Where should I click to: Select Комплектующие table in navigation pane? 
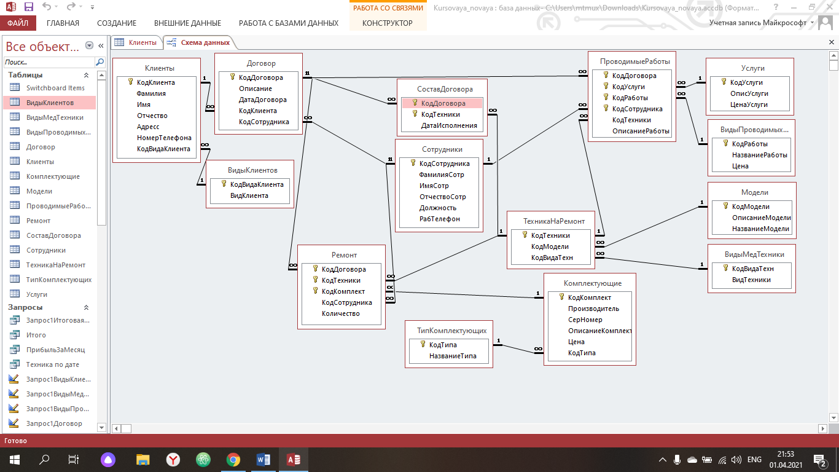[49, 176]
